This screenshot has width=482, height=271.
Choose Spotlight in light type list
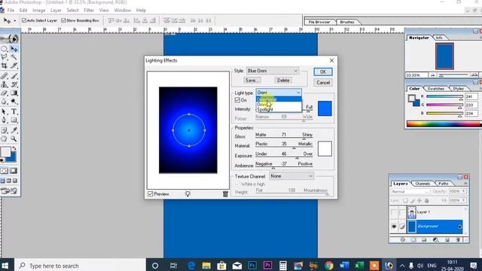click(279, 109)
